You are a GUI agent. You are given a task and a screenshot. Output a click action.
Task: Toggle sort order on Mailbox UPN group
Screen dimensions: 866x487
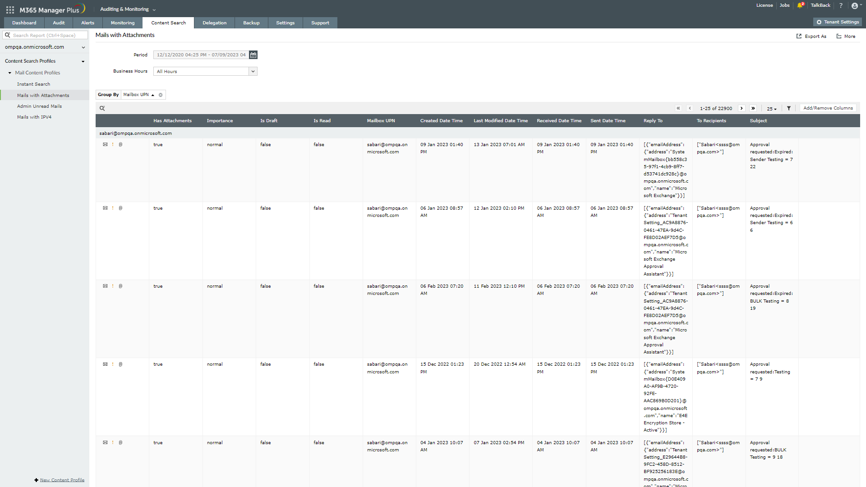[x=153, y=95]
